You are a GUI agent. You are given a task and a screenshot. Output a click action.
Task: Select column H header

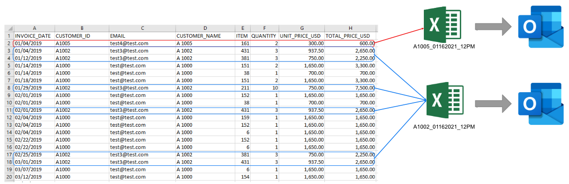click(350, 28)
